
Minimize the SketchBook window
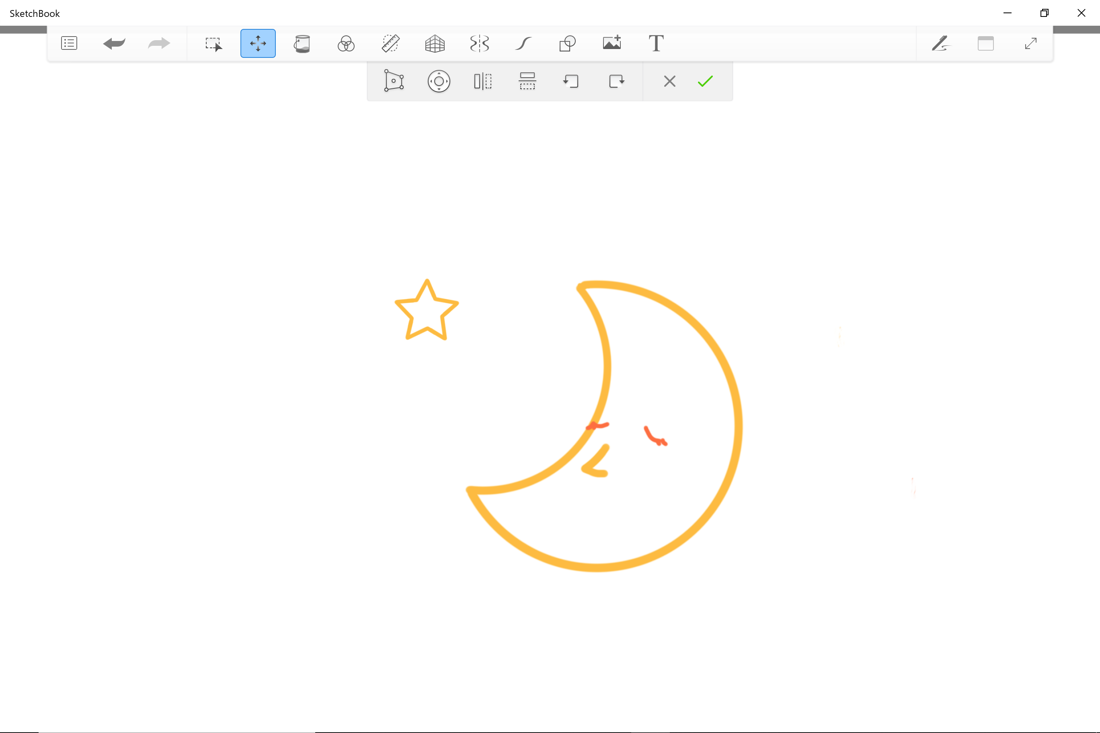1008,13
